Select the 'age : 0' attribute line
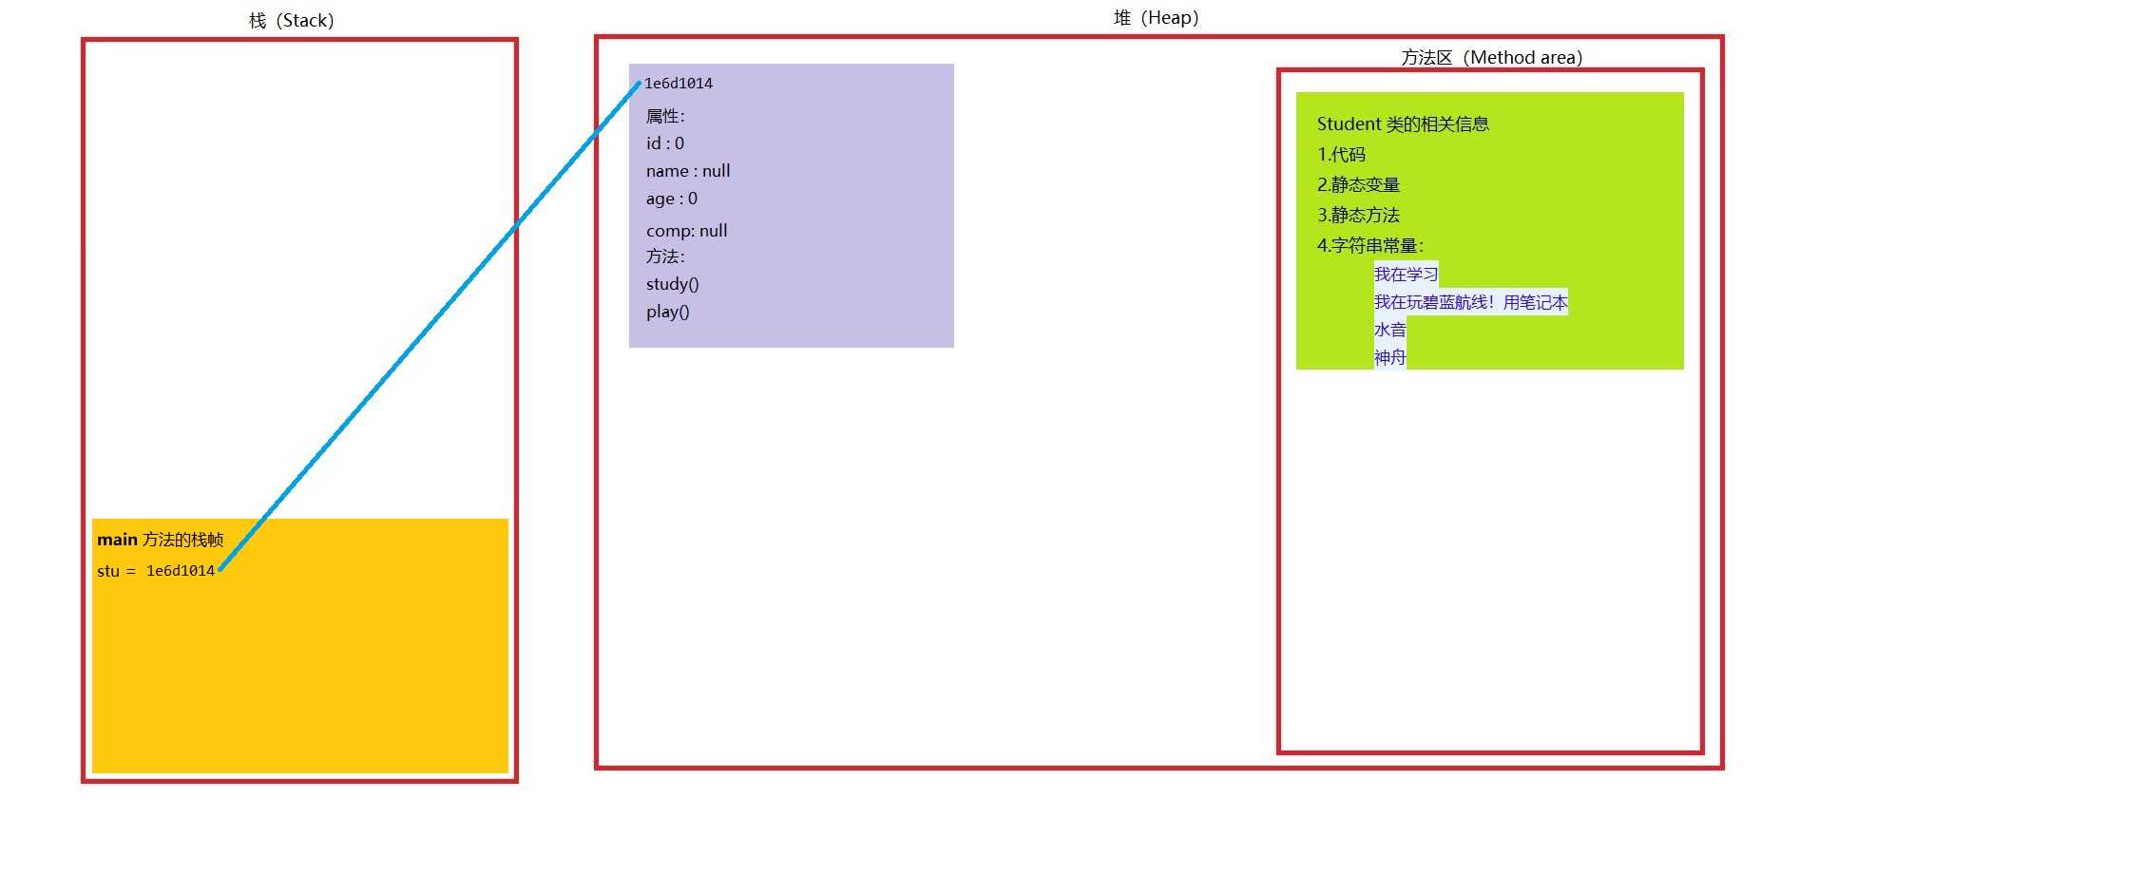The width and height of the screenshot is (2144, 874). (672, 199)
